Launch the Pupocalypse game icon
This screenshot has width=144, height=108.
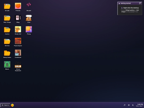pyautogui.click(x=18, y=41)
